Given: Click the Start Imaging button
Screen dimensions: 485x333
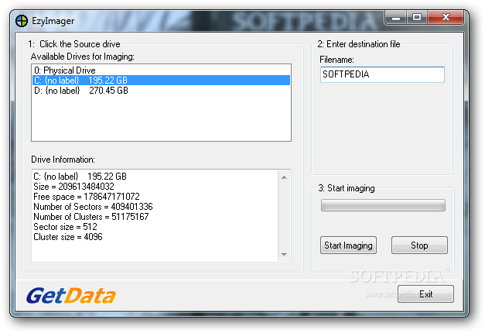Looking at the screenshot, I should (x=348, y=245).
